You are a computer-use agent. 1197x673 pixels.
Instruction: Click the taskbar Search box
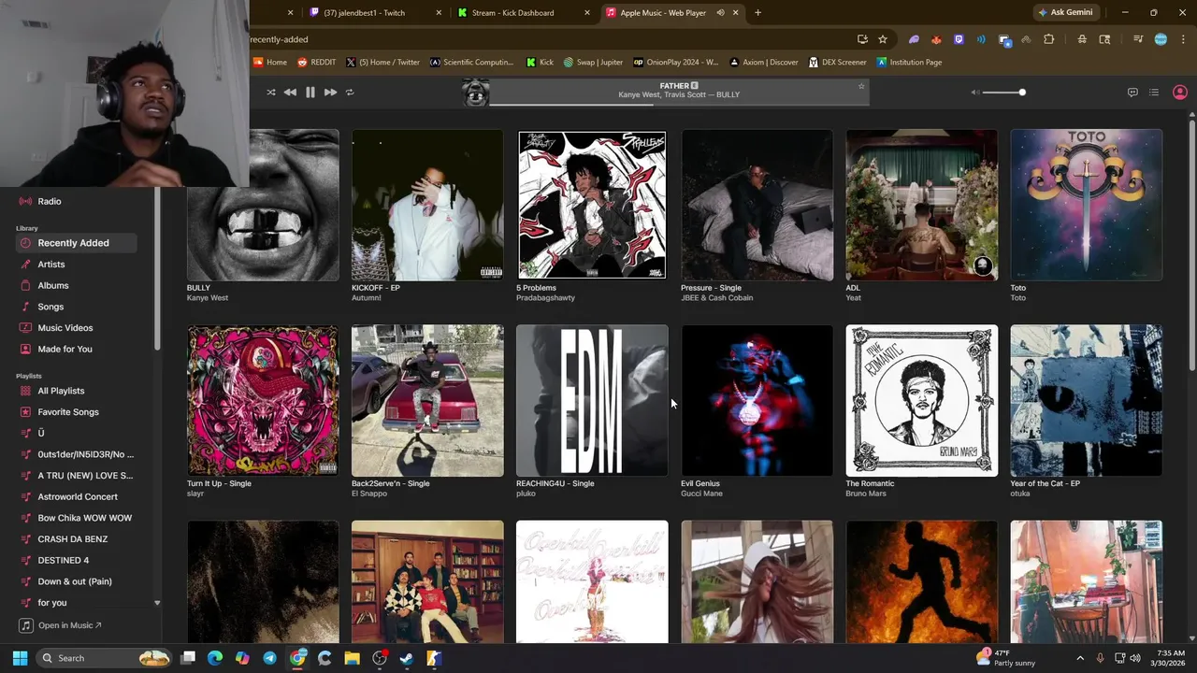click(x=105, y=658)
